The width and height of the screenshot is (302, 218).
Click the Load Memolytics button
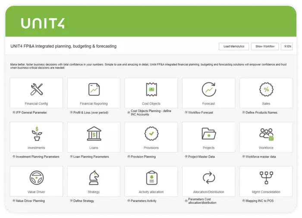tap(234, 47)
